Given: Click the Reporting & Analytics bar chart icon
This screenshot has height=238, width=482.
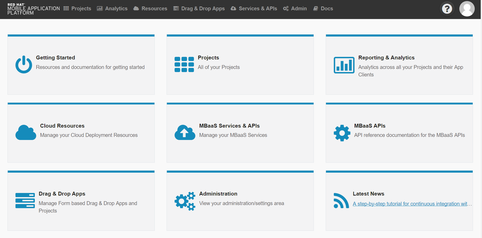Looking at the screenshot, I should coord(344,65).
